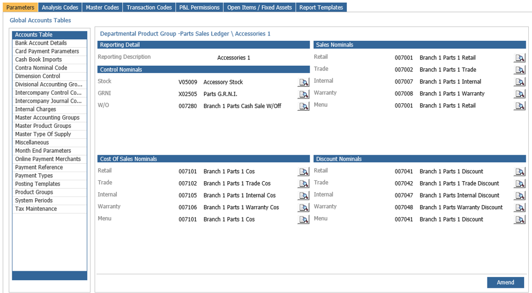Go to P&L Permissions tab
Image resolution: width=532 pixels, height=293 pixels.
click(200, 7)
